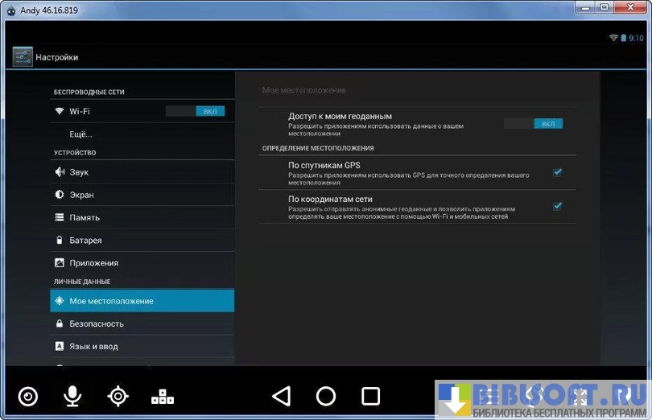This screenshot has width=652, height=420.
Task: Click the location target icon in bottom bar
Action: click(x=118, y=396)
